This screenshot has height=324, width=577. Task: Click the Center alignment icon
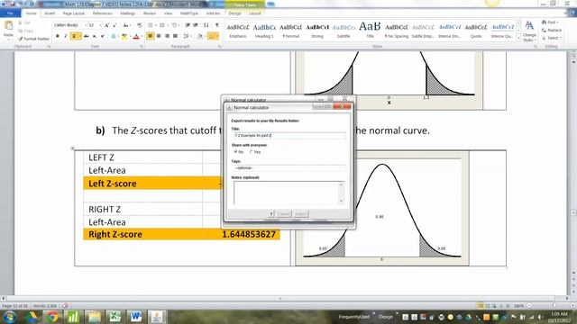(x=159, y=36)
